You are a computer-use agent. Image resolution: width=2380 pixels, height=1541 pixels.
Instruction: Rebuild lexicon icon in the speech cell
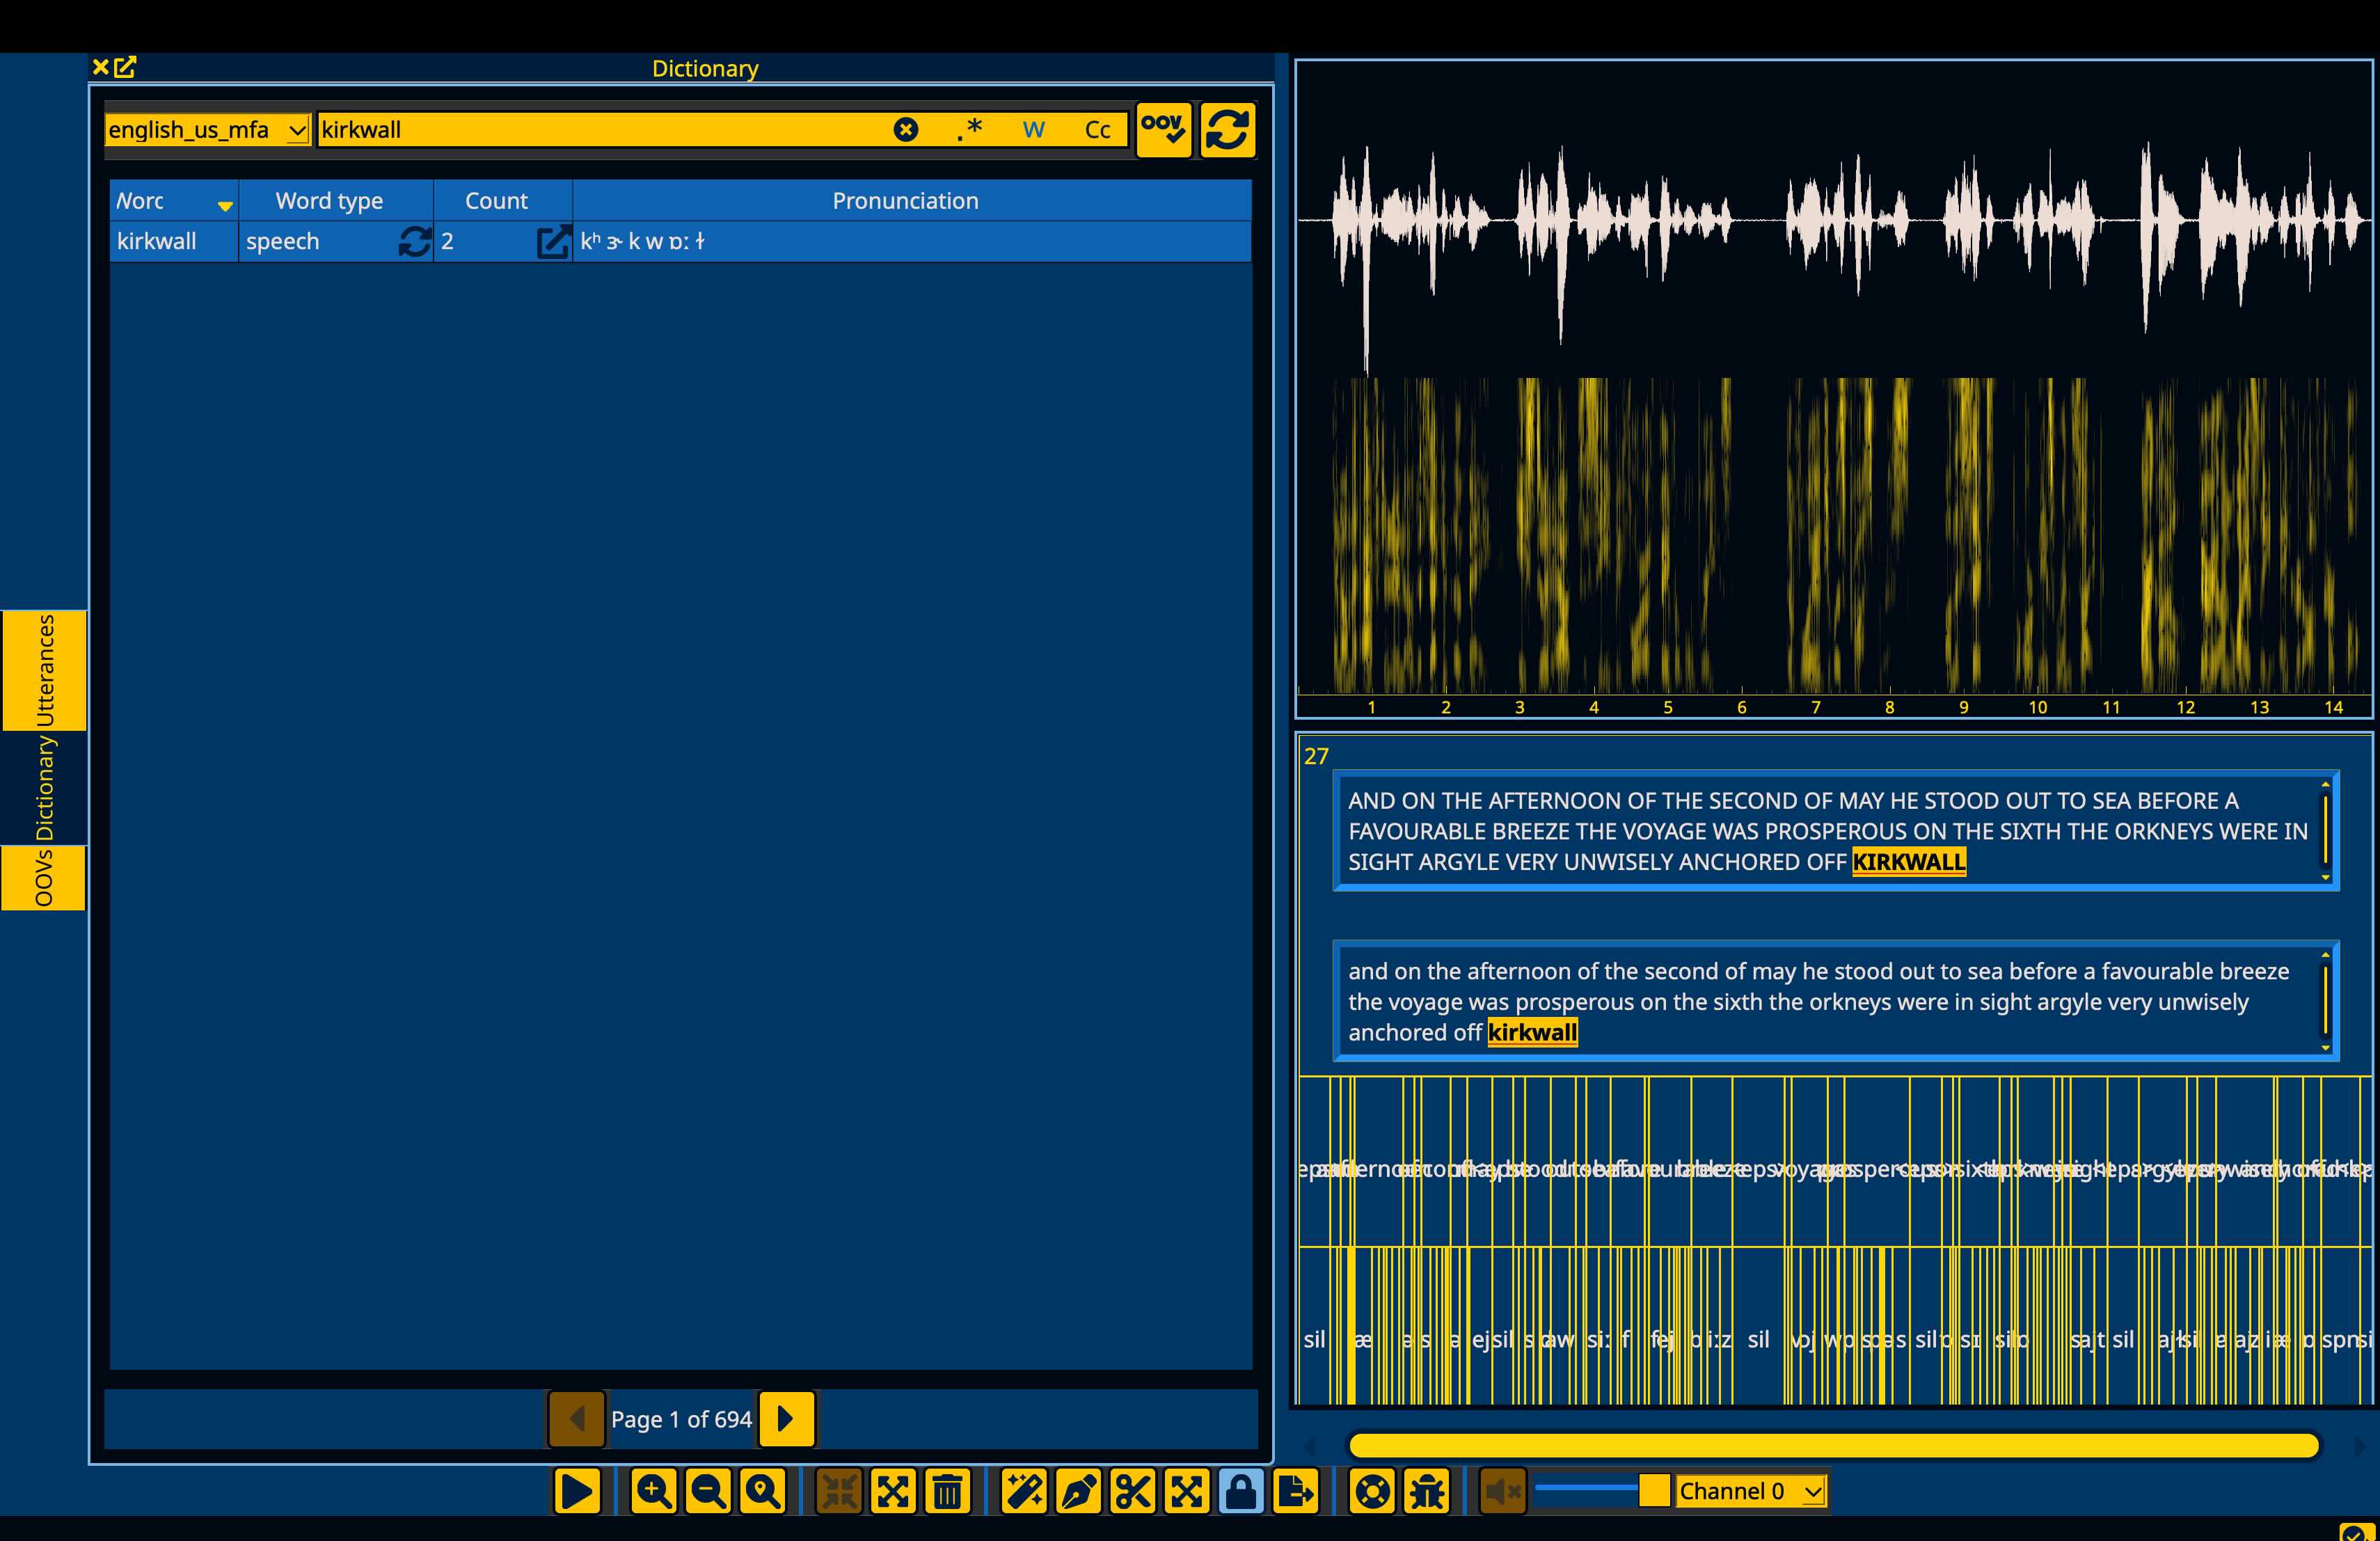point(415,241)
